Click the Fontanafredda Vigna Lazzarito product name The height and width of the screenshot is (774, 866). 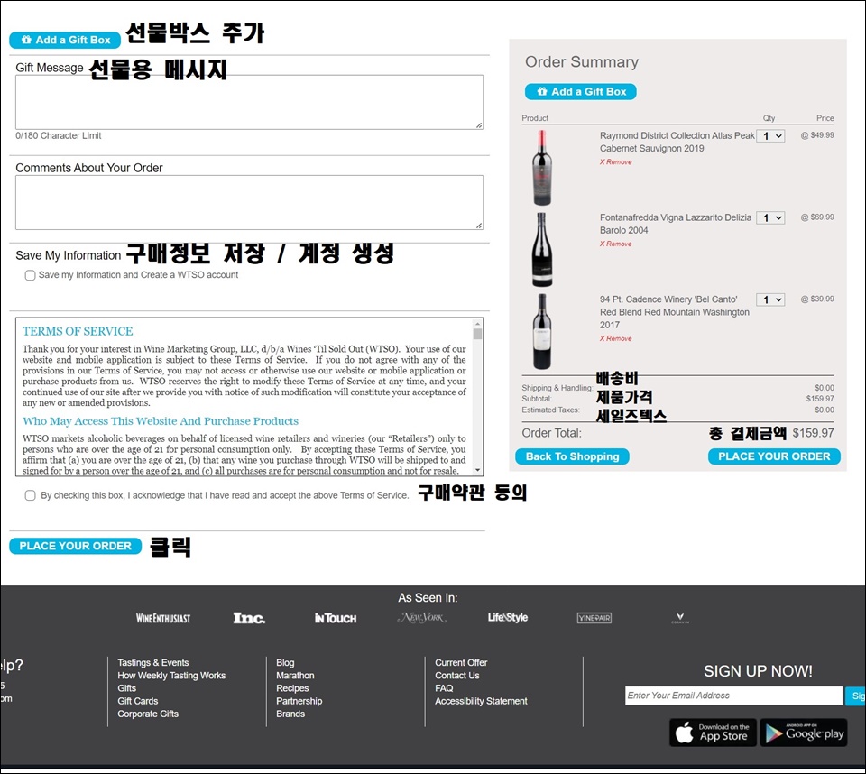(x=676, y=224)
